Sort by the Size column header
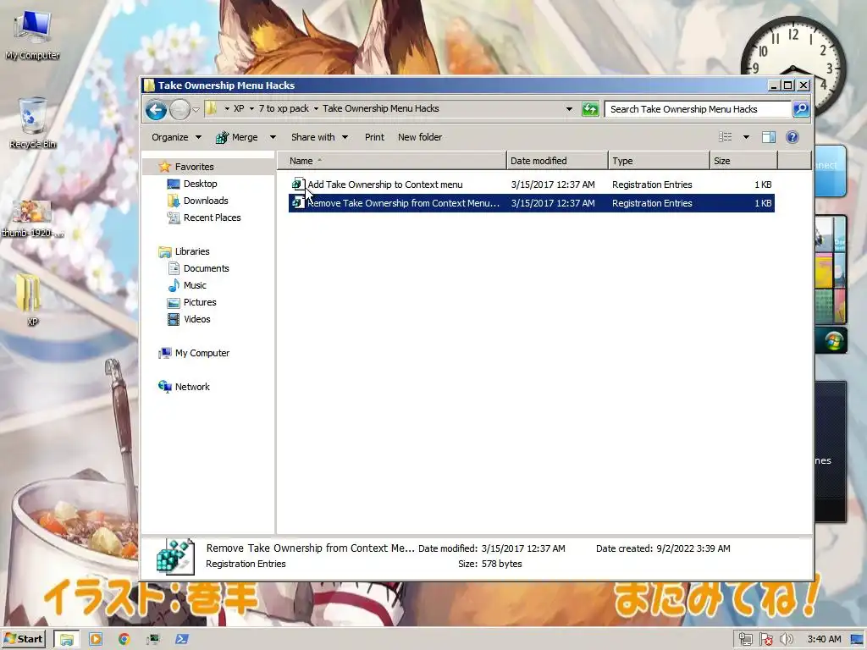 (743, 161)
